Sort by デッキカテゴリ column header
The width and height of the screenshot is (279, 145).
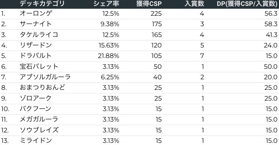[x=42, y=4]
